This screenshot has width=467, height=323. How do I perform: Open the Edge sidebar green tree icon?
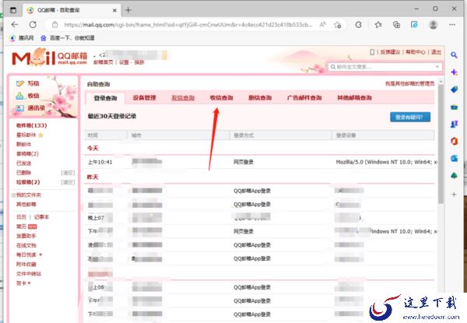[x=454, y=176]
